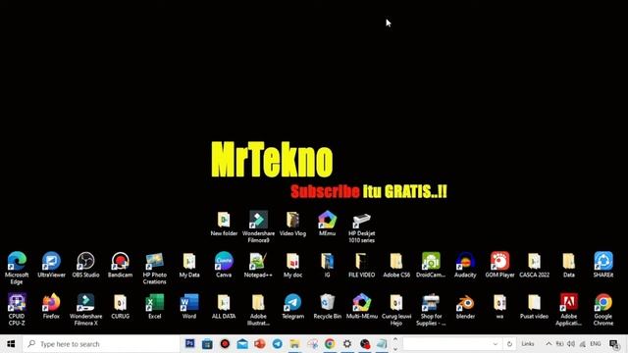The image size is (628, 353).
Task: Open Microsoft Store from the taskbar
Action: [x=207, y=344]
